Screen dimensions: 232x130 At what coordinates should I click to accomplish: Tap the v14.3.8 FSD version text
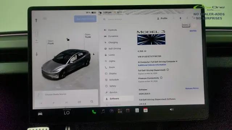[x=142, y=104]
